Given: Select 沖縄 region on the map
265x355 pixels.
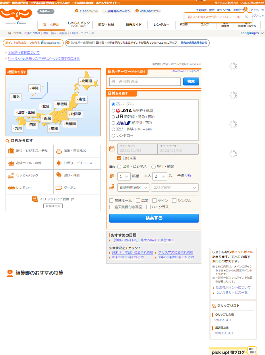Looking at the screenshot, I should (35, 88).
